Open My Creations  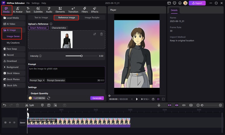coord(13,43)
